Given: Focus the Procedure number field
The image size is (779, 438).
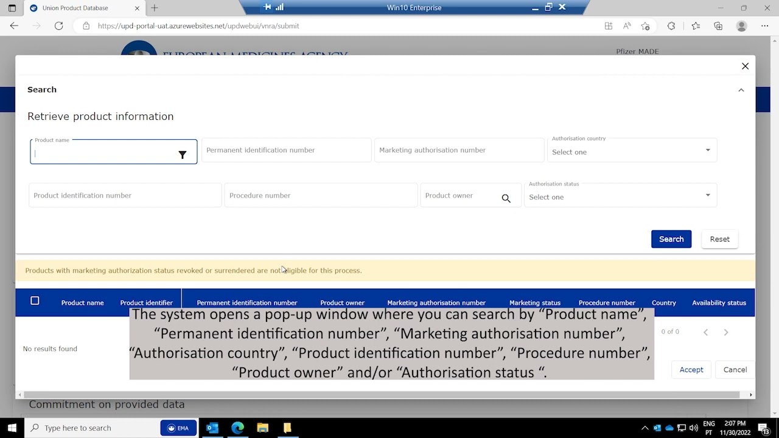Looking at the screenshot, I should pyautogui.click(x=321, y=195).
